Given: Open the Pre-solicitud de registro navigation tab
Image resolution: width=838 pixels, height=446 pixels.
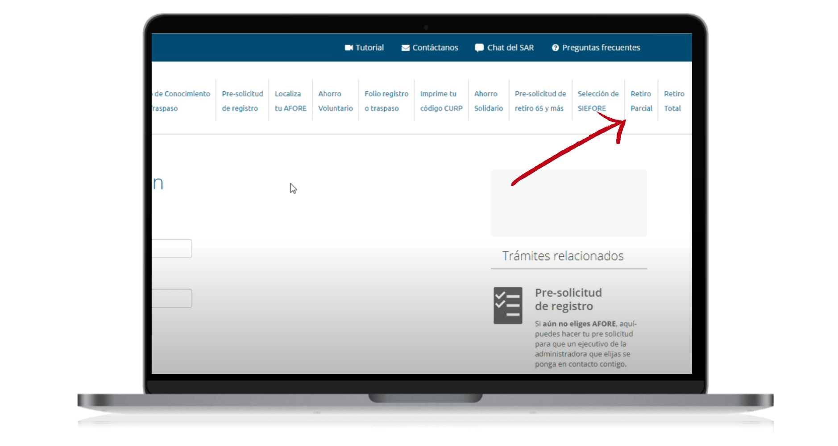Looking at the screenshot, I should 242,101.
